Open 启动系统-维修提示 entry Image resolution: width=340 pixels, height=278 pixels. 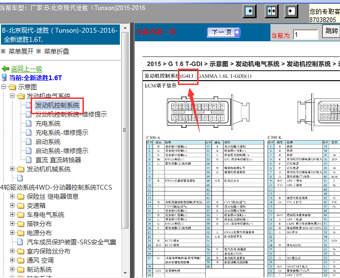(62, 151)
